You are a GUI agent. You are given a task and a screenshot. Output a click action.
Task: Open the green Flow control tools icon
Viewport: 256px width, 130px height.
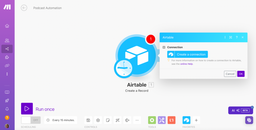pyautogui.click(x=152, y=120)
